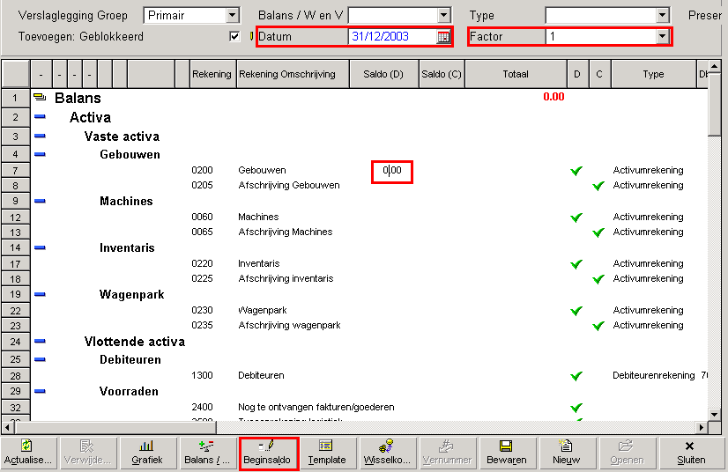
Task: Click the Openen button
Action: tap(627, 454)
